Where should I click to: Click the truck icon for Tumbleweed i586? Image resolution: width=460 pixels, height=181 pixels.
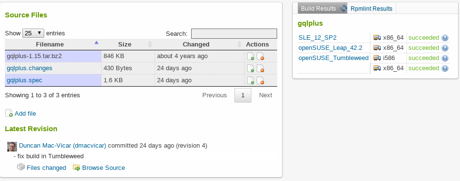[x=377, y=58]
